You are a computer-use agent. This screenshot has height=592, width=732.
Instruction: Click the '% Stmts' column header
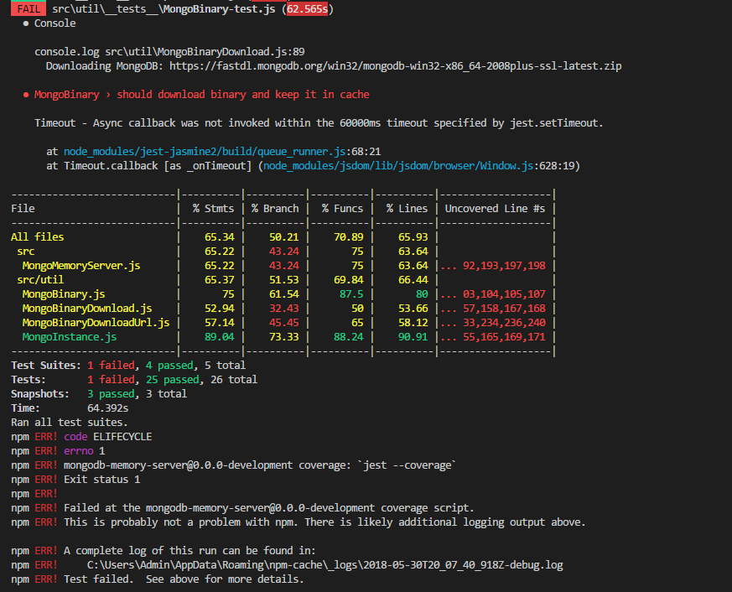point(213,209)
